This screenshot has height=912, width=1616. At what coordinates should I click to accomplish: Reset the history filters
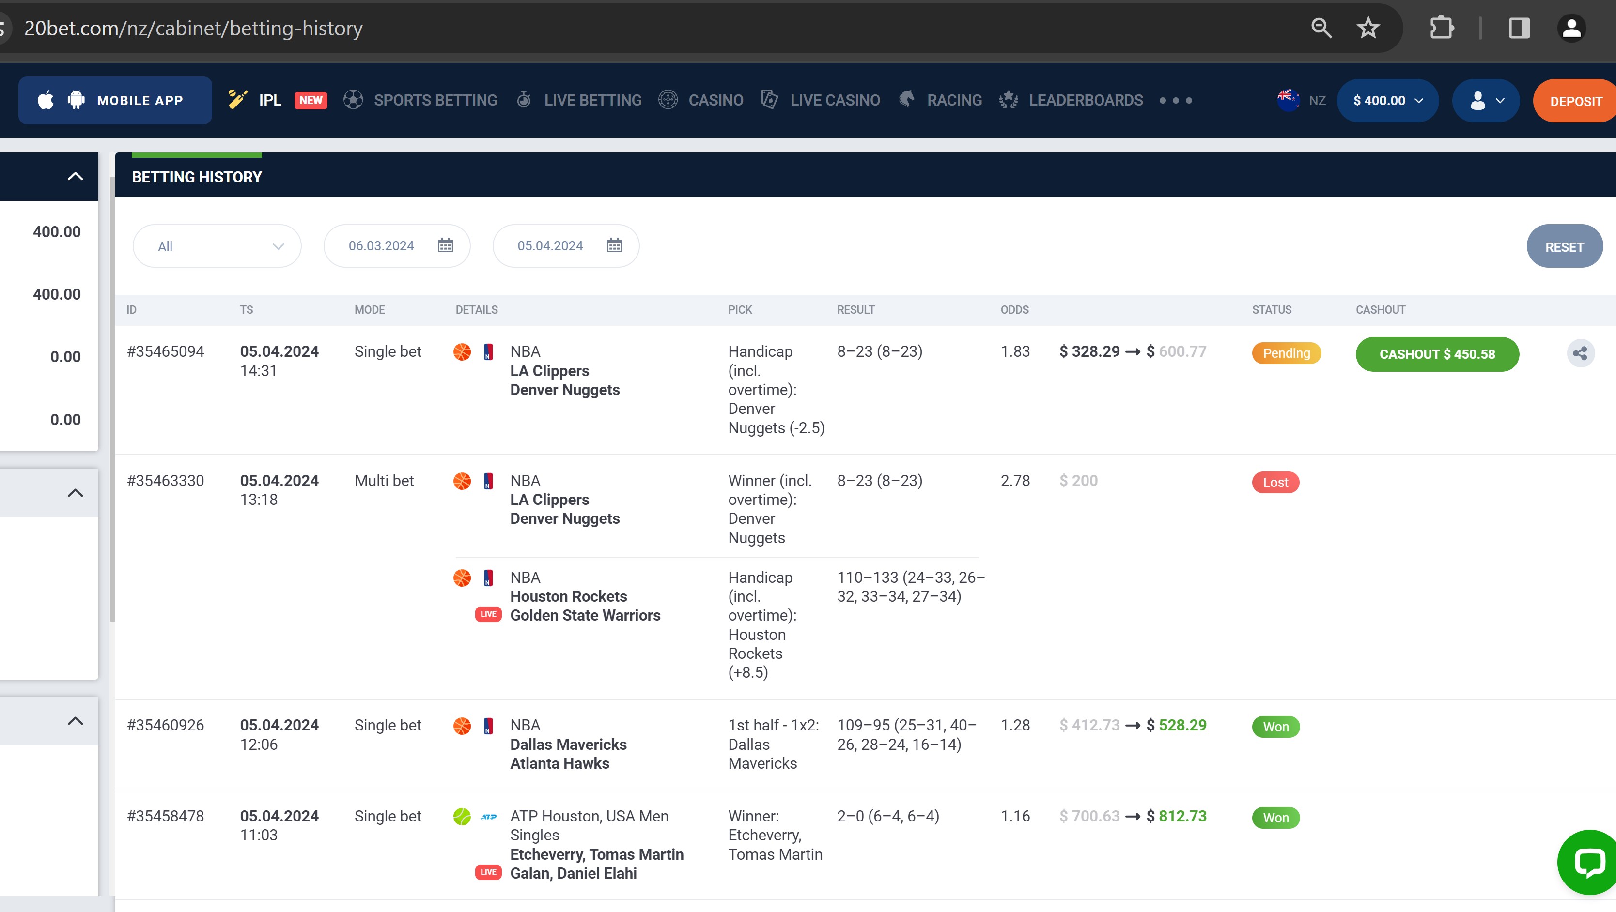pos(1565,246)
